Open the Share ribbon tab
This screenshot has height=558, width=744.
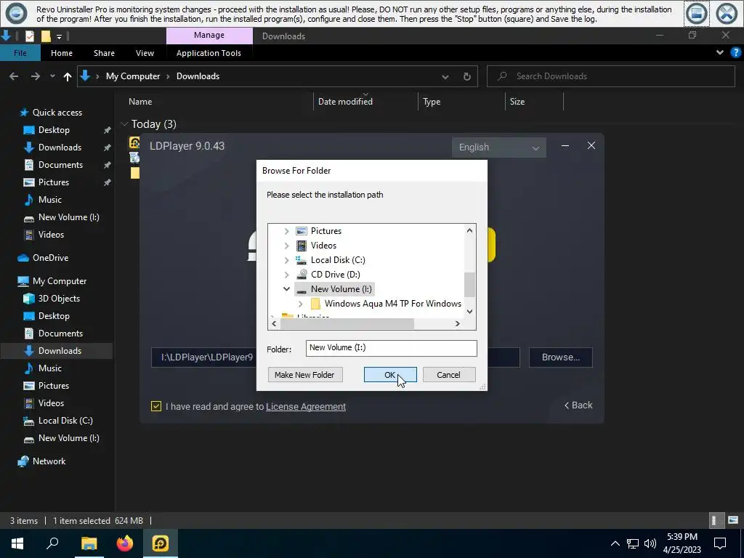[104, 53]
